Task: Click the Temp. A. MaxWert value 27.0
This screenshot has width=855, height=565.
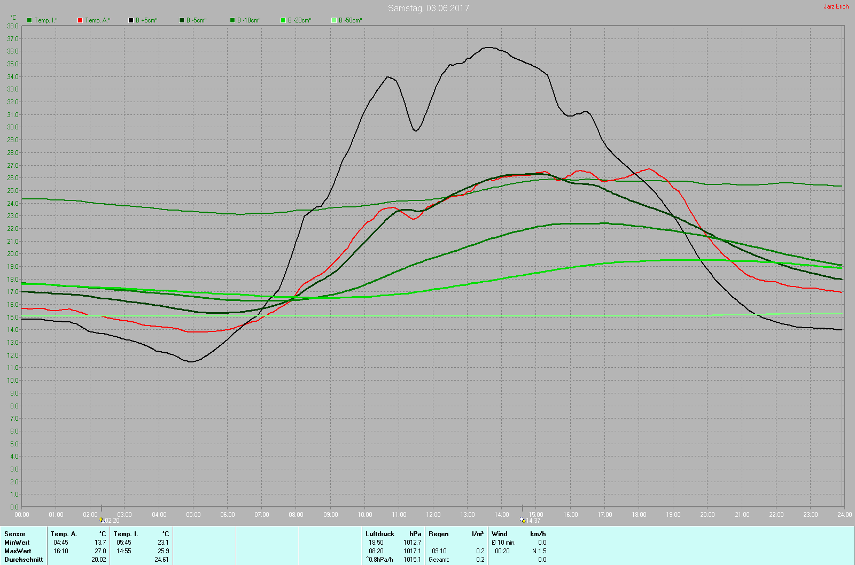Action: 100,551
